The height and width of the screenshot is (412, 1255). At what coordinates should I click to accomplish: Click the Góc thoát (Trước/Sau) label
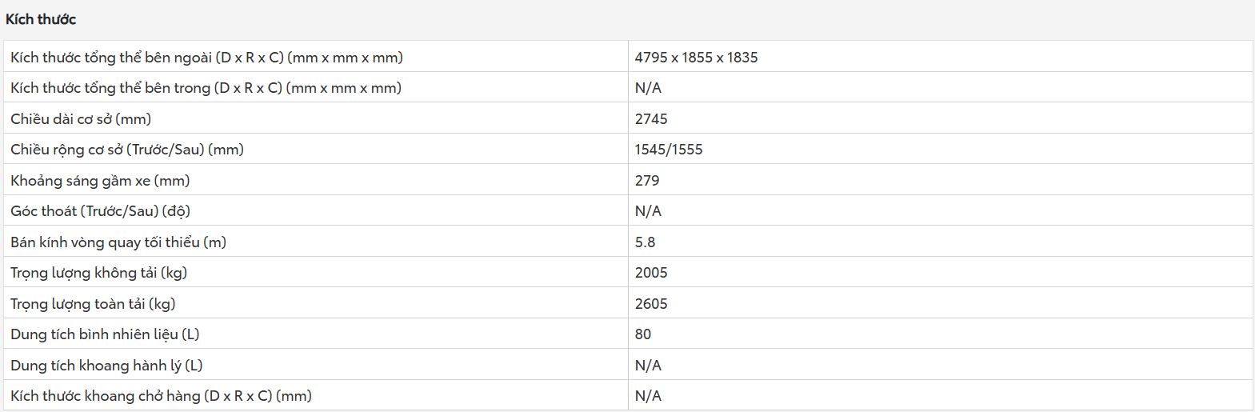pyautogui.click(x=100, y=211)
